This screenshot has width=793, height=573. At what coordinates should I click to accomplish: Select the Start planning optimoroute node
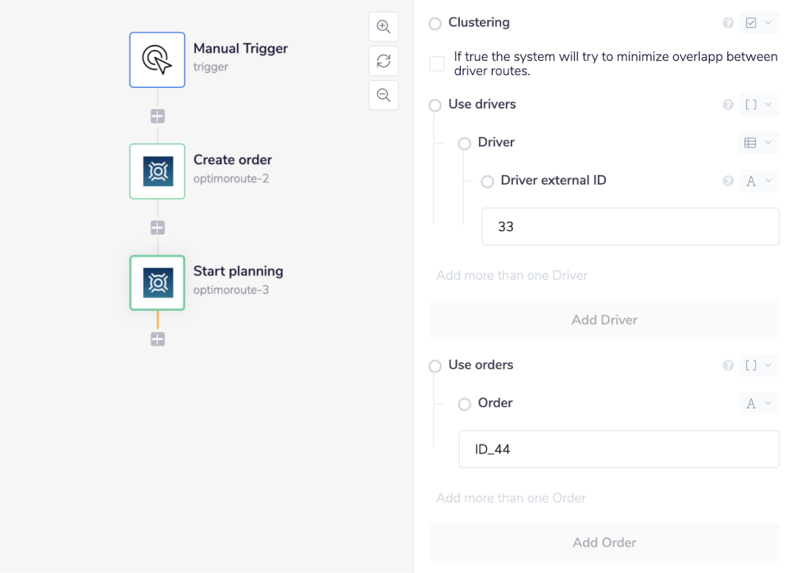[x=157, y=282]
